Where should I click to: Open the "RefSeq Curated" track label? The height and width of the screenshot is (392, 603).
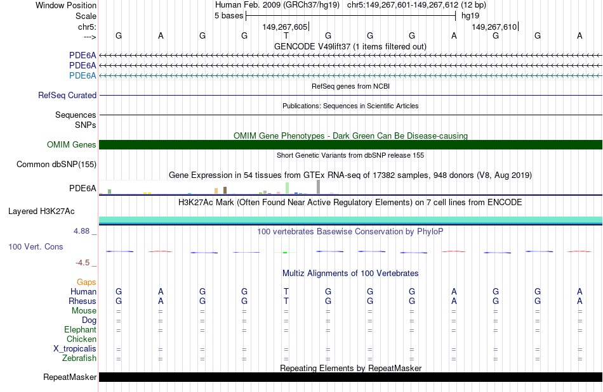tap(67, 95)
